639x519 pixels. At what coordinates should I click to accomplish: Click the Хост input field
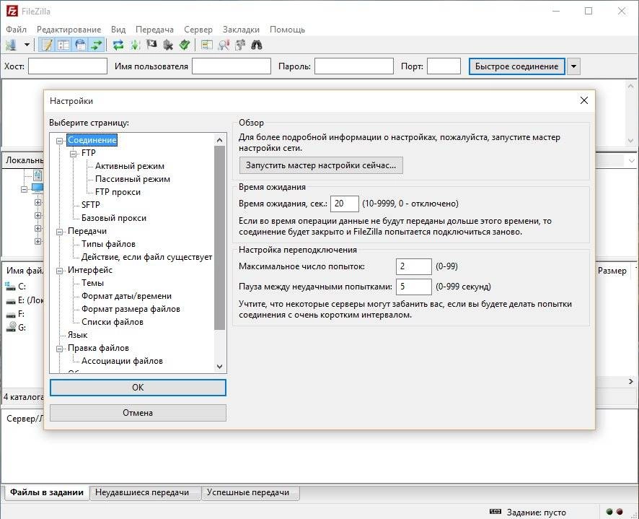(68, 66)
